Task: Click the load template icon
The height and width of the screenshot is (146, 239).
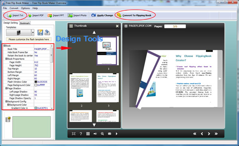Action: (47, 33)
